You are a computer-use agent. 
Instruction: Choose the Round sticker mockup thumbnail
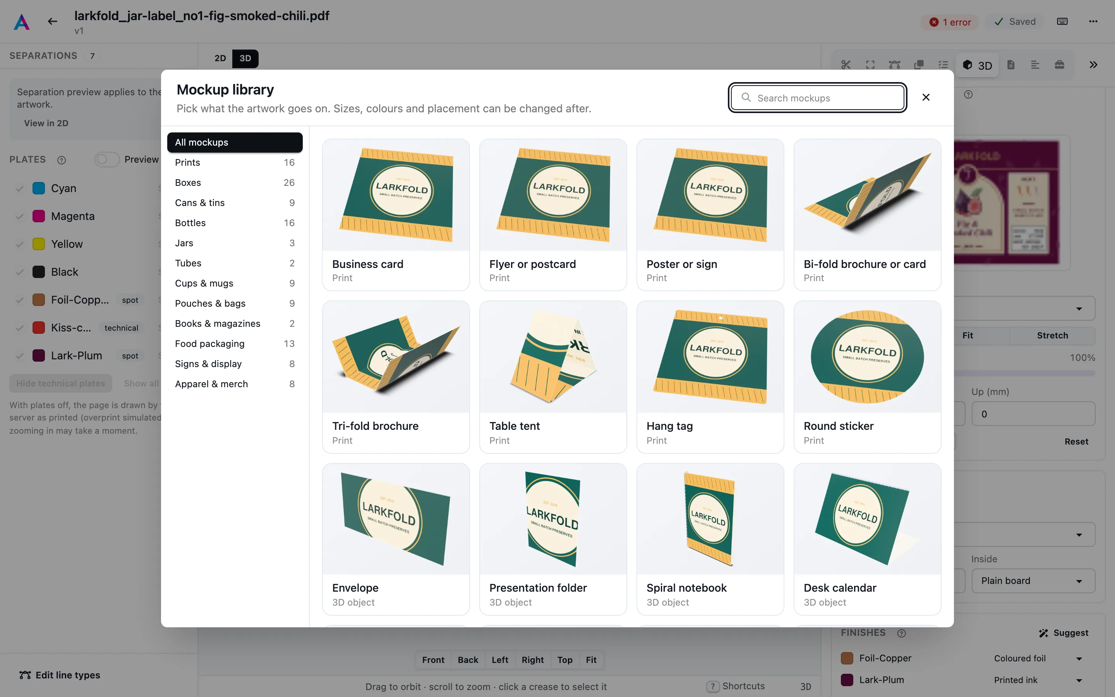click(x=867, y=357)
